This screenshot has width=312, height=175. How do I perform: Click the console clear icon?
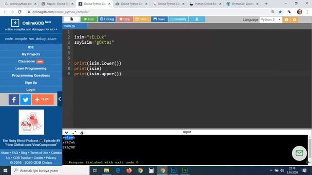[x=81, y=133]
